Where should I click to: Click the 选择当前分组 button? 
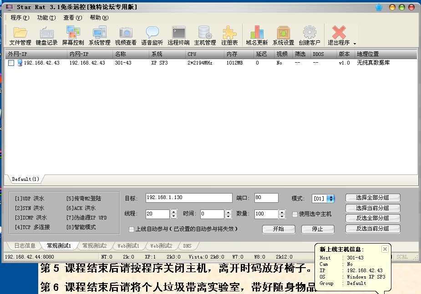tap(373, 208)
